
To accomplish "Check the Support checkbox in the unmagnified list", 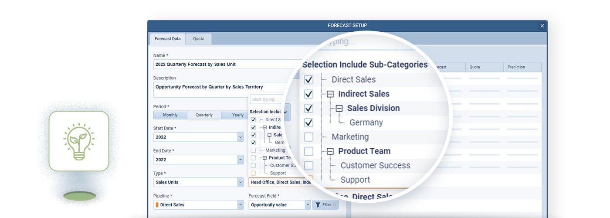I will click(x=253, y=173).
